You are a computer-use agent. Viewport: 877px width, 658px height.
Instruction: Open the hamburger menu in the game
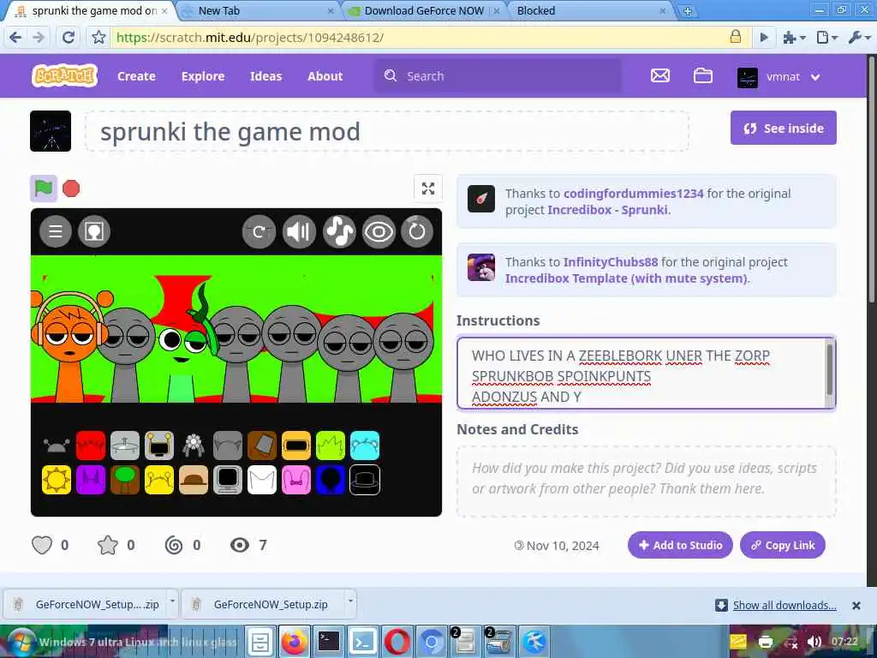tap(56, 231)
